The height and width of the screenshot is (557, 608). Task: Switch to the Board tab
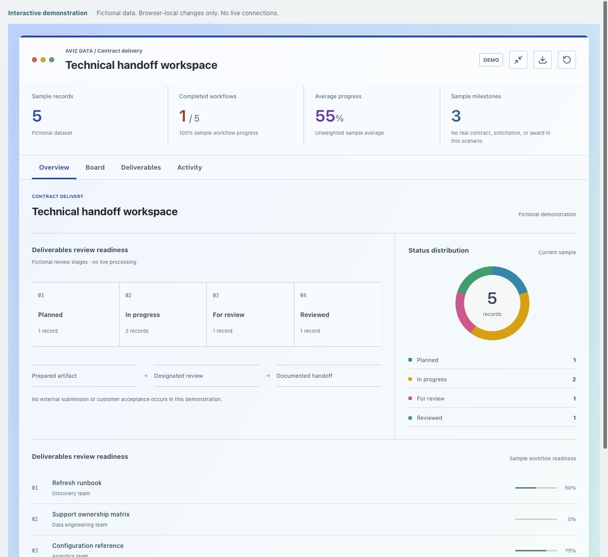click(95, 168)
